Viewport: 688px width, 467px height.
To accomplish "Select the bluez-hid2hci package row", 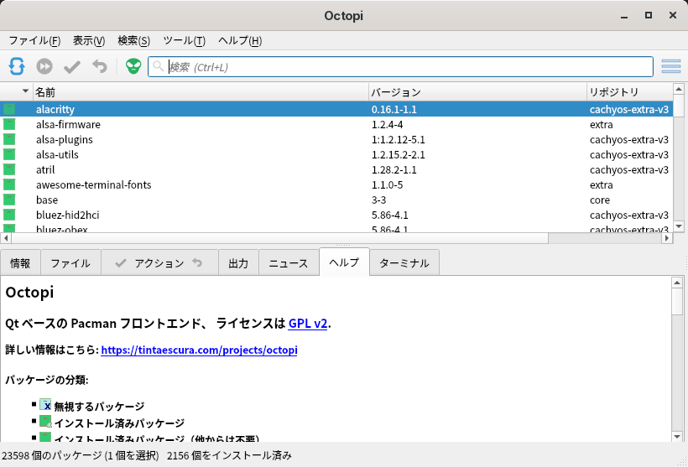I will click(x=336, y=215).
